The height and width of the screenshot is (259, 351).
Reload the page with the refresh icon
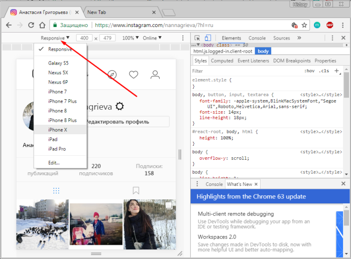pos(31,25)
